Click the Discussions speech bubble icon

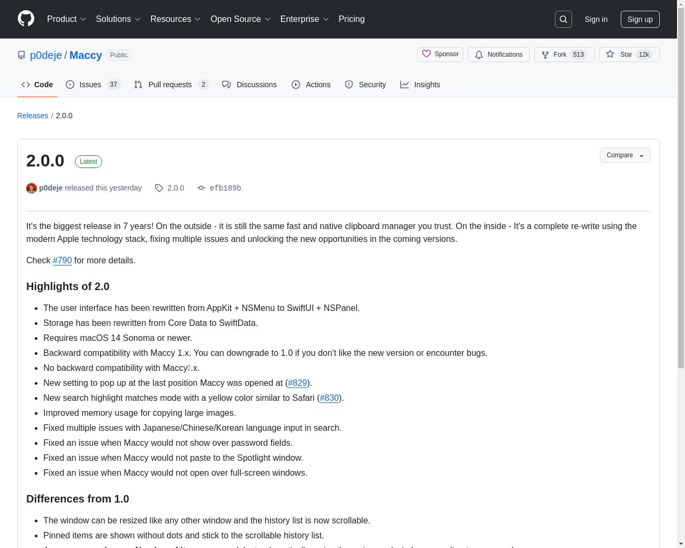[x=226, y=85]
